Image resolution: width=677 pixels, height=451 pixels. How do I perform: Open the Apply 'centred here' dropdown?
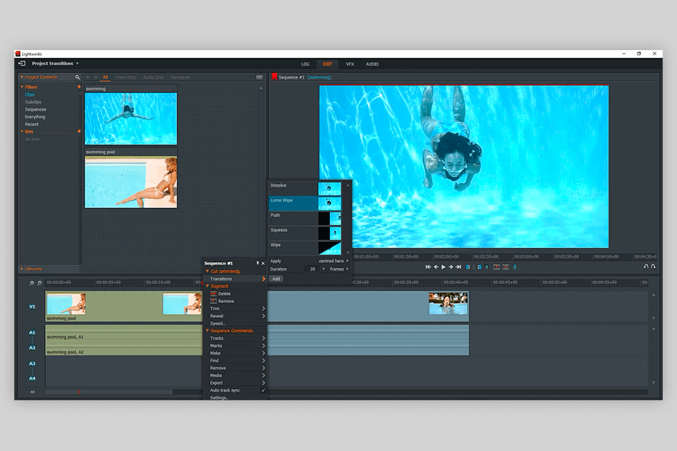(333, 261)
